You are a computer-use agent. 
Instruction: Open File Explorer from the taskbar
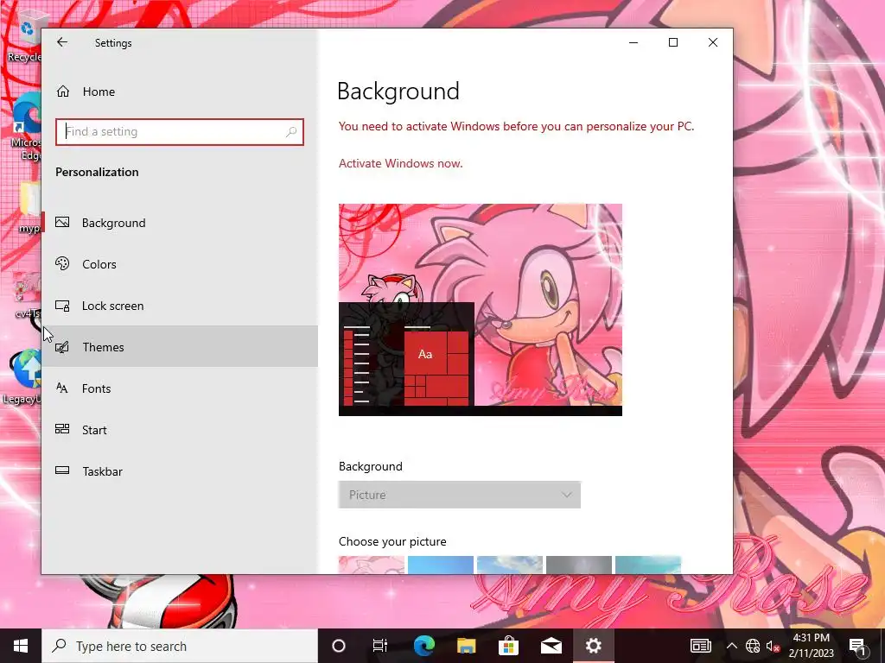click(x=466, y=646)
